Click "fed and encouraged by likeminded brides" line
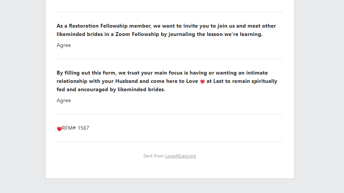This screenshot has width=344, height=193. coord(111,89)
